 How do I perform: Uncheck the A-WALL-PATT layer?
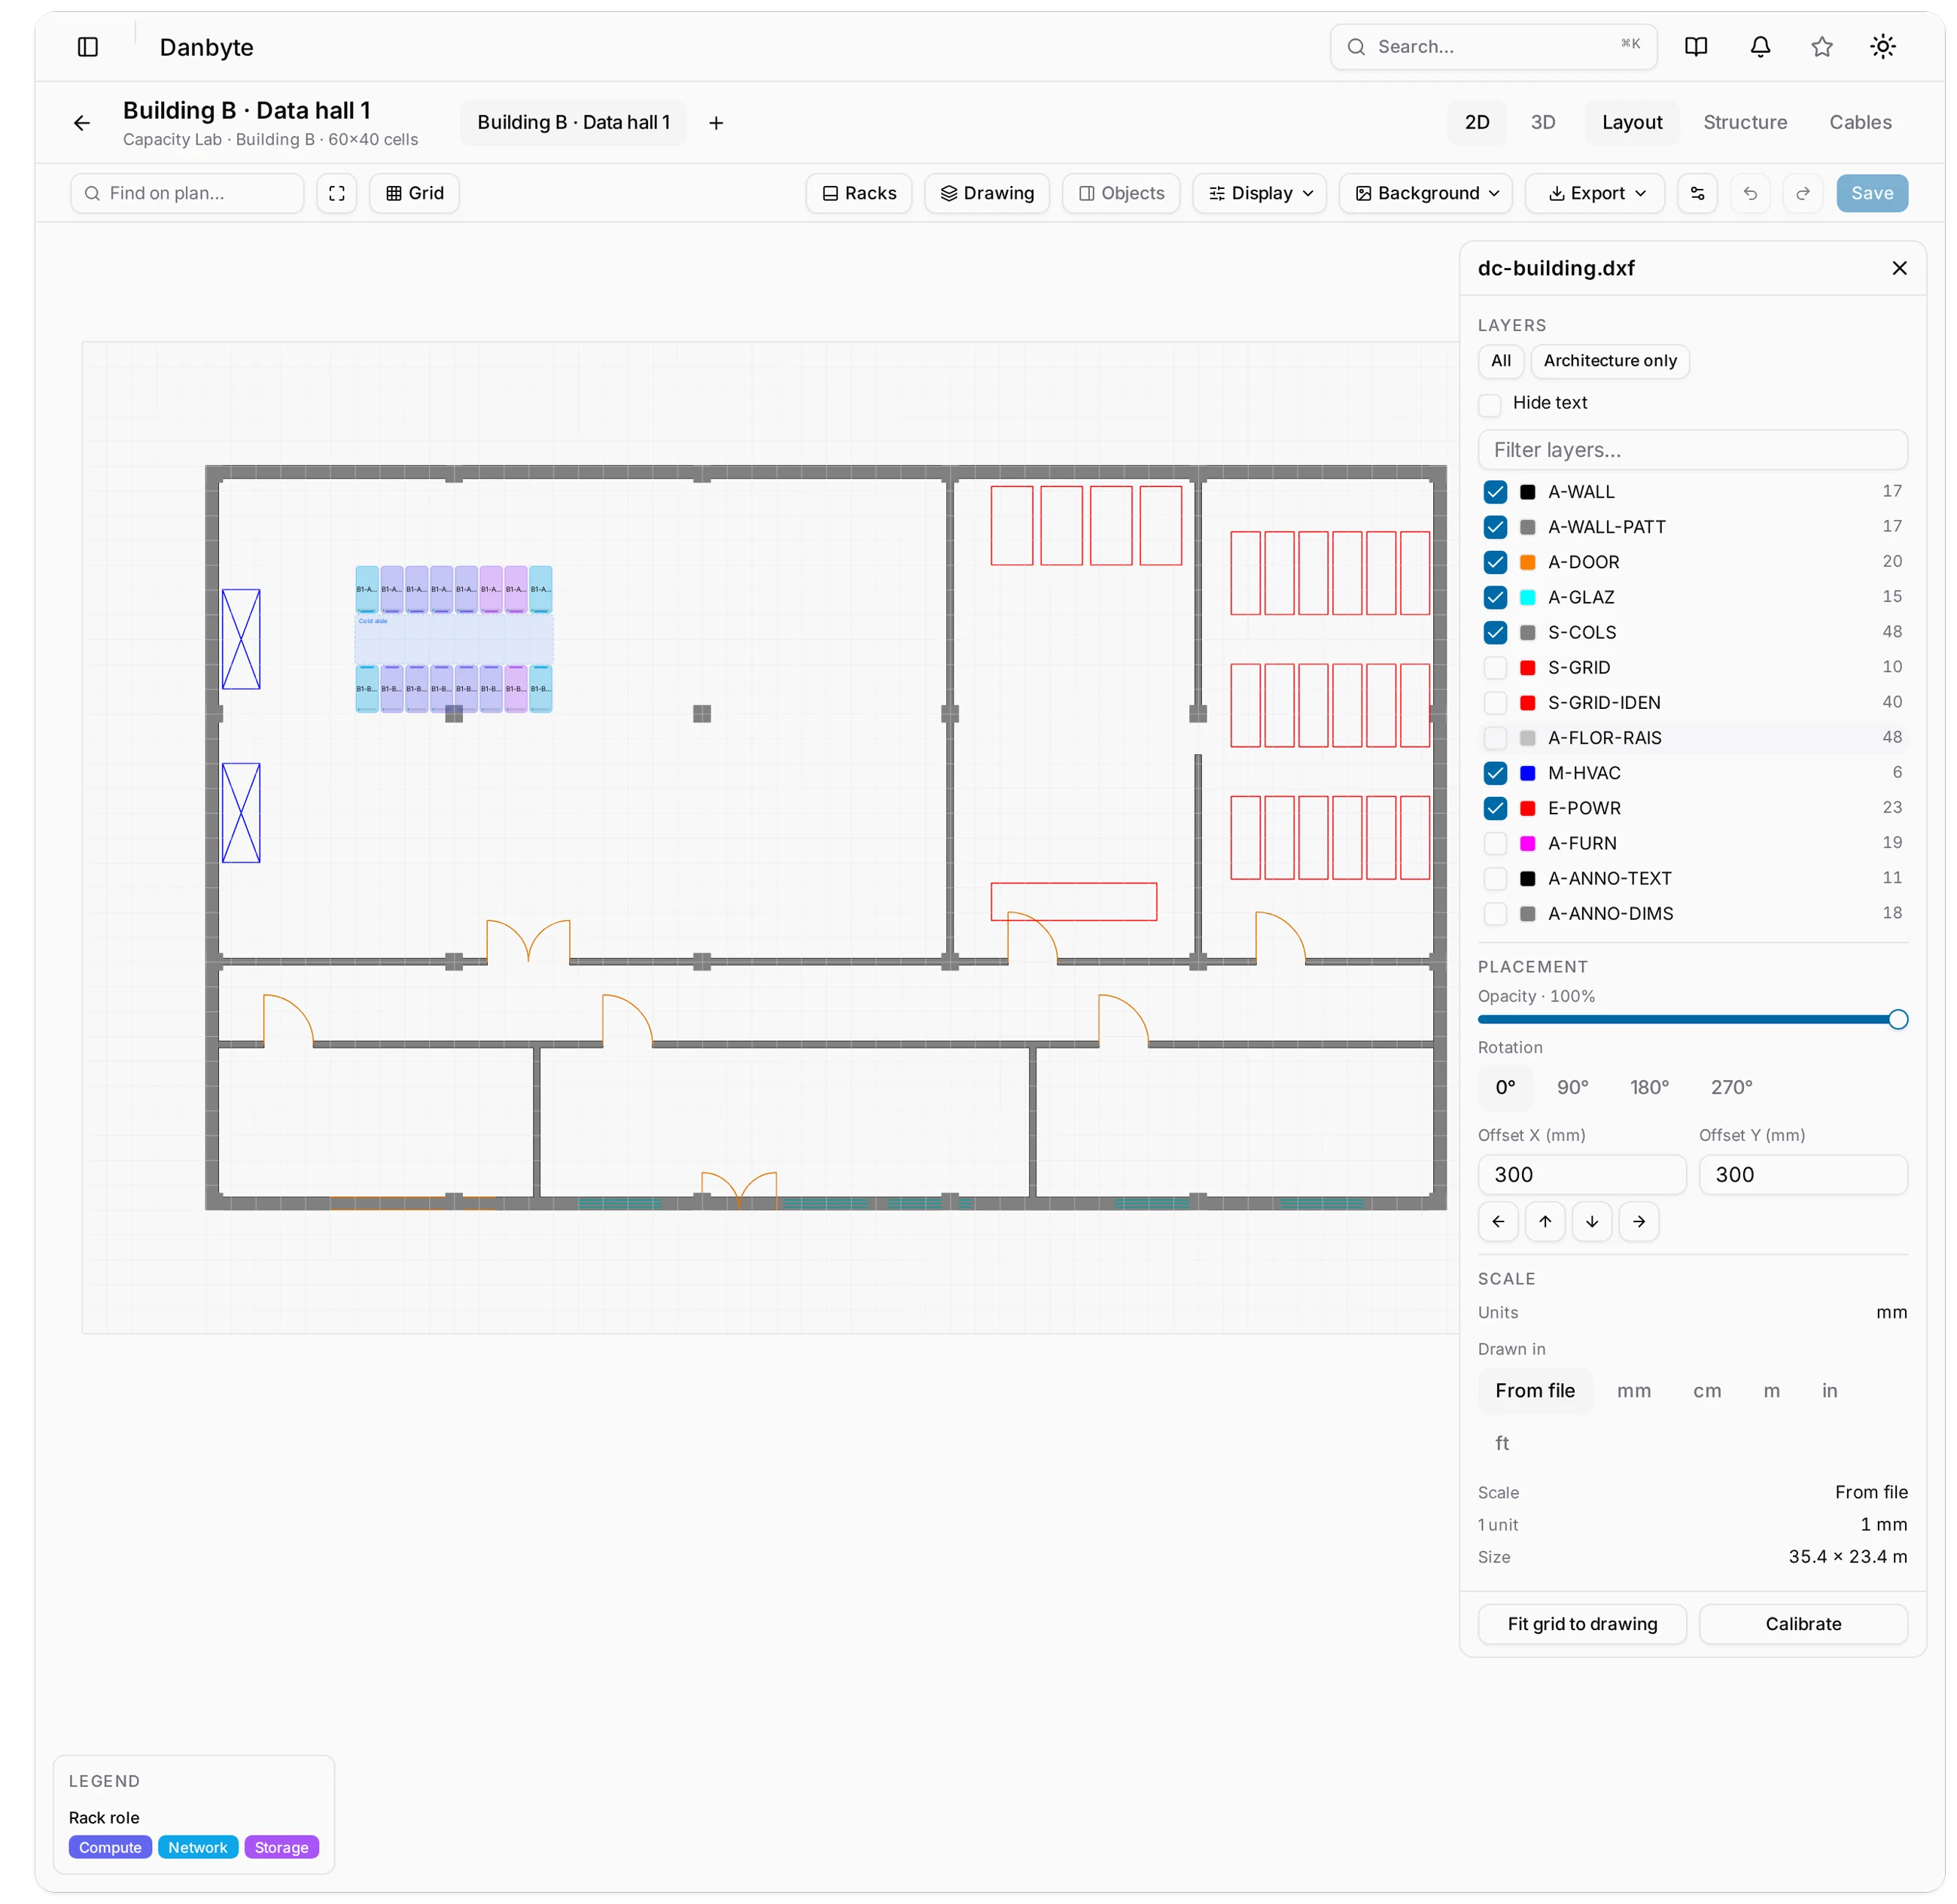[x=1495, y=527]
